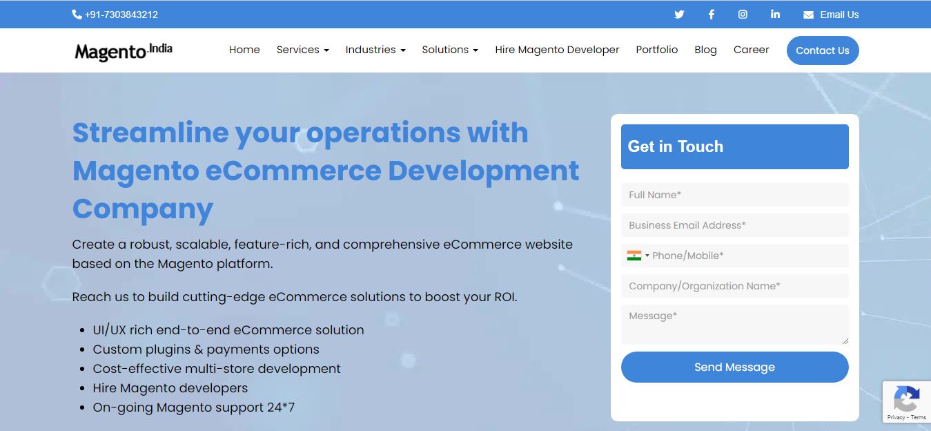
Task: Click 'Create a robust, scalable' paragraph
Action: click(322, 253)
